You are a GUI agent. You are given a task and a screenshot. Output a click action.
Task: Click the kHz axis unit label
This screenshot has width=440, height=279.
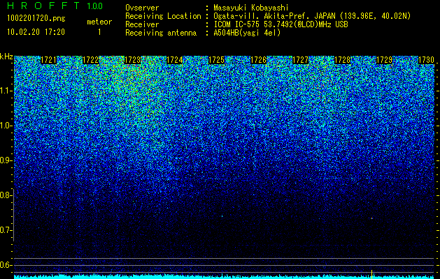pyautogui.click(x=6, y=56)
